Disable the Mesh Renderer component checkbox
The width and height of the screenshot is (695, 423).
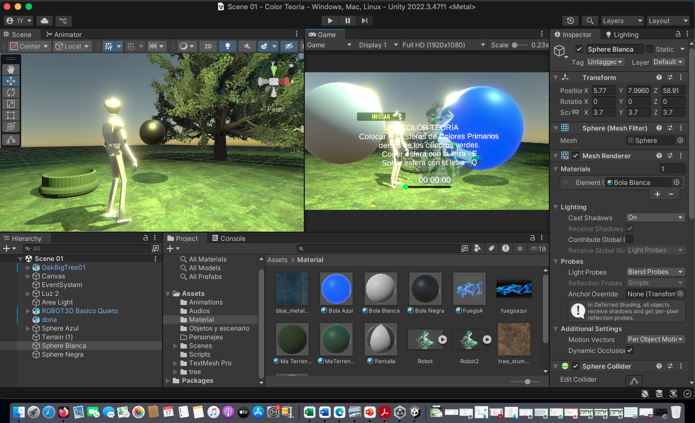[575, 156]
